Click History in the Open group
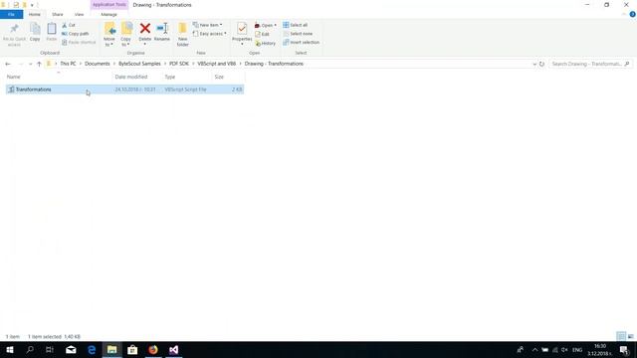Viewport: 637px width, 358px height. point(266,43)
